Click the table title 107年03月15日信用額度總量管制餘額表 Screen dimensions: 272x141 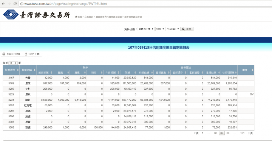point(159,48)
